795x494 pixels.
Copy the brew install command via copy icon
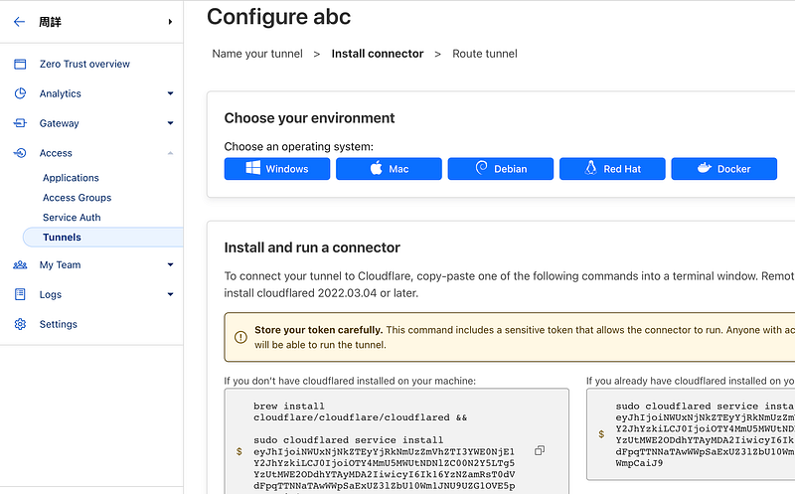pyautogui.click(x=540, y=450)
